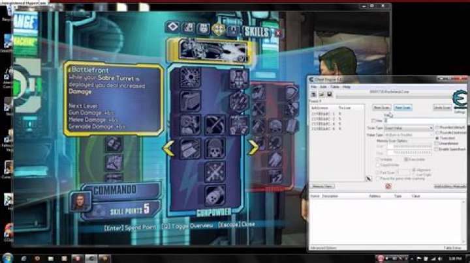Image resolution: width=470 pixels, height=263 pixels.
Task: Open the Map tab icon in game menu
Action: click(188, 28)
